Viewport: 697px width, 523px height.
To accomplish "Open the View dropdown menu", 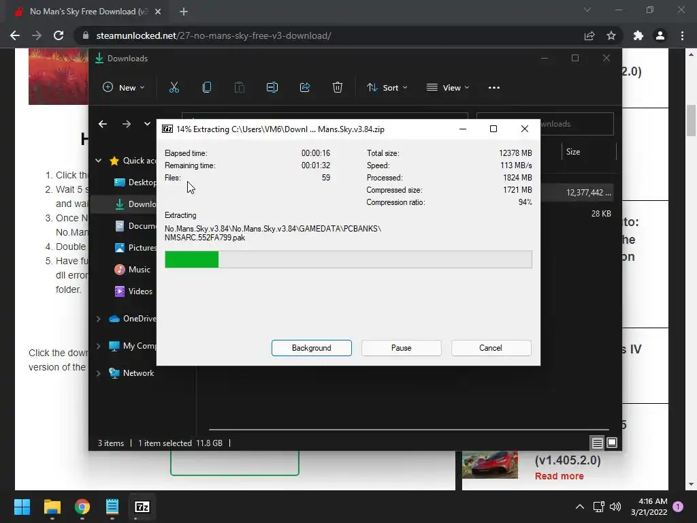I will tap(448, 88).
